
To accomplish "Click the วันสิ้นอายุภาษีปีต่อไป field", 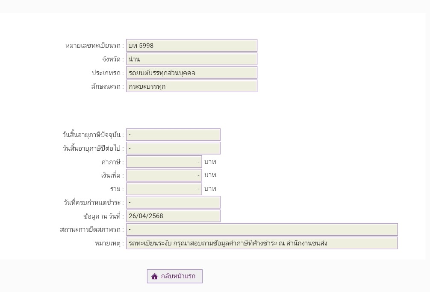I will pyautogui.click(x=173, y=148).
